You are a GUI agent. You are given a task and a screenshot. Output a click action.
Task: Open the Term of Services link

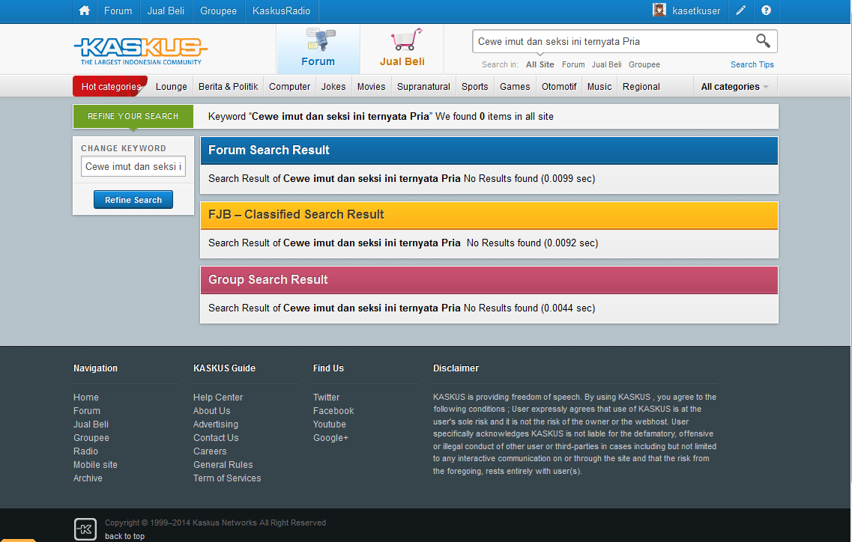coord(227,478)
